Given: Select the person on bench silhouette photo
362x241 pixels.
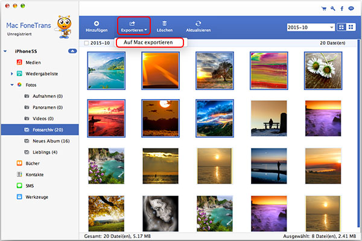Looking at the screenshot, I should (269, 118).
